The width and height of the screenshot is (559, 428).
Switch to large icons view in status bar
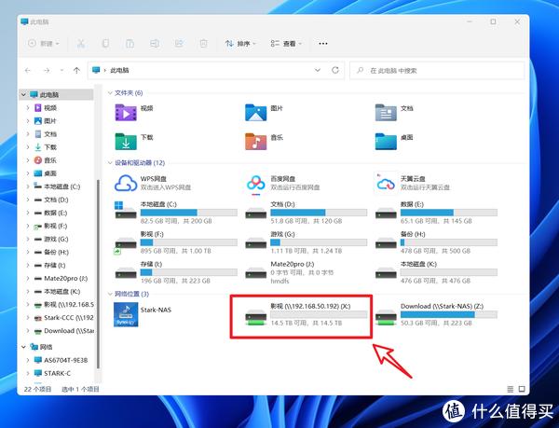[522, 389]
